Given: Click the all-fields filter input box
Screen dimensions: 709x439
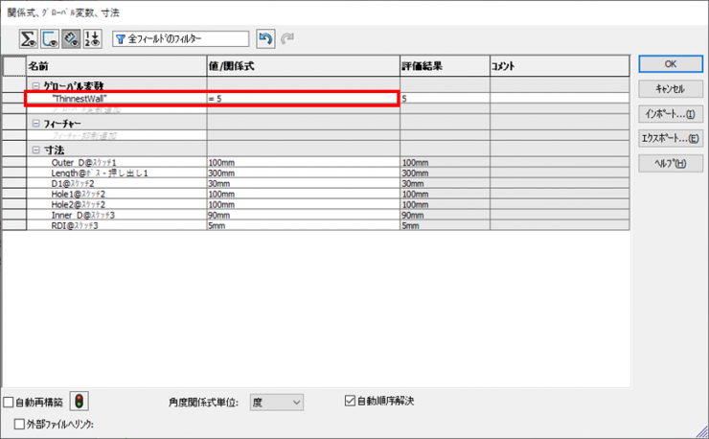Looking at the screenshot, I should [x=186, y=38].
